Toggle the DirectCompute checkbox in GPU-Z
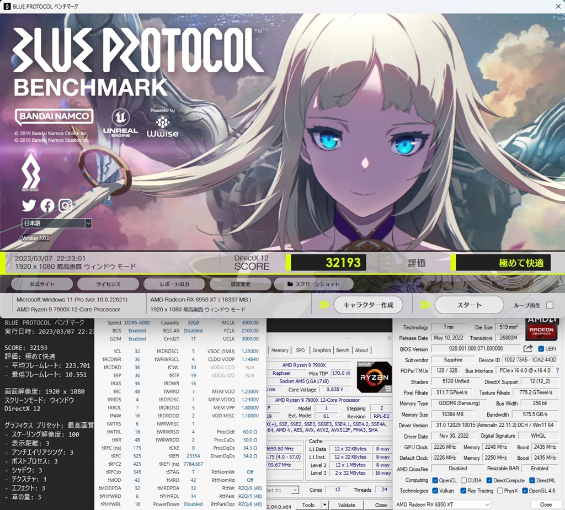565x510 pixels. (489, 480)
